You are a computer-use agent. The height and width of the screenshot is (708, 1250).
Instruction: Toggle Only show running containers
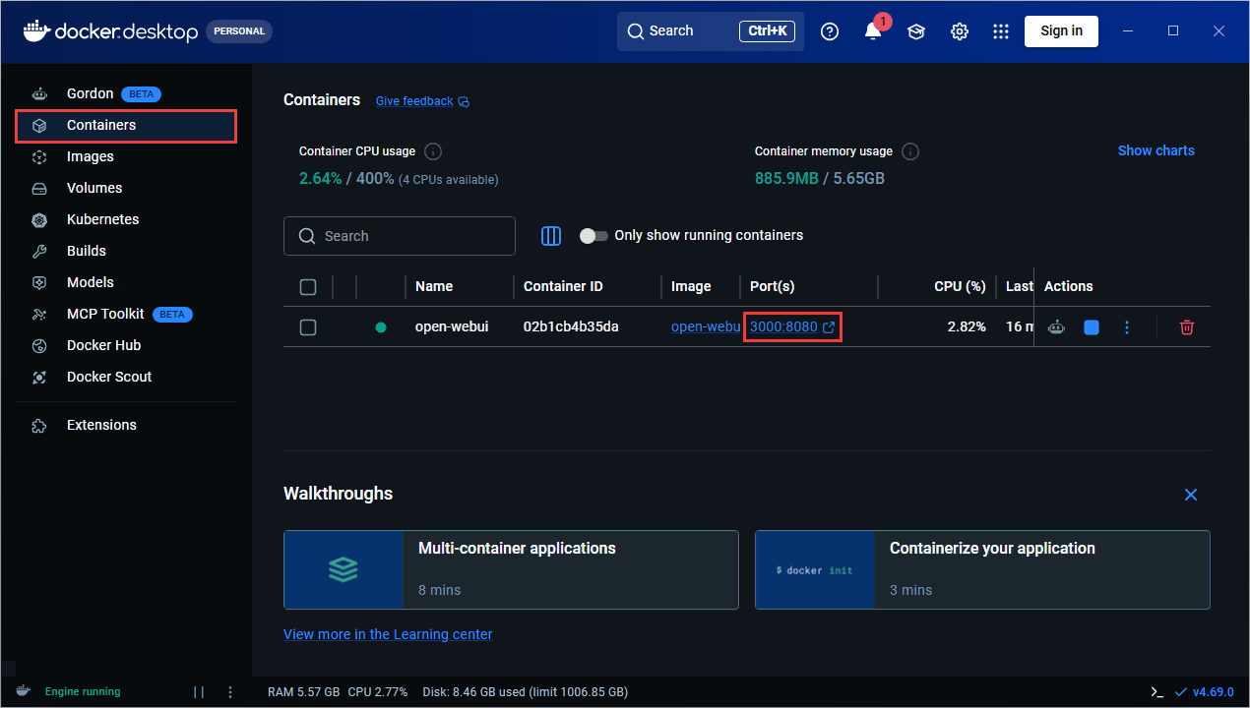click(x=594, y=236)
